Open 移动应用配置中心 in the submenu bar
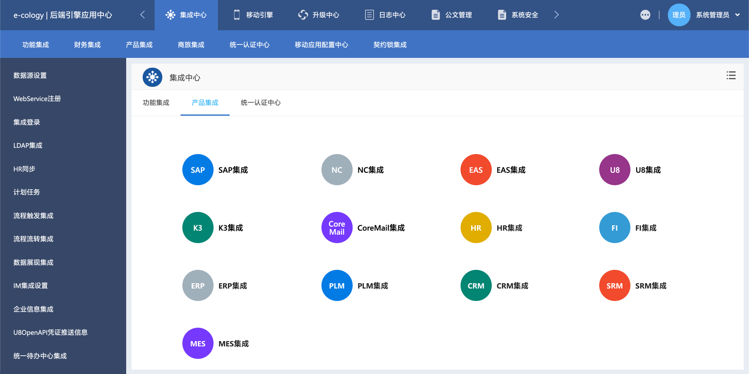 321,45
